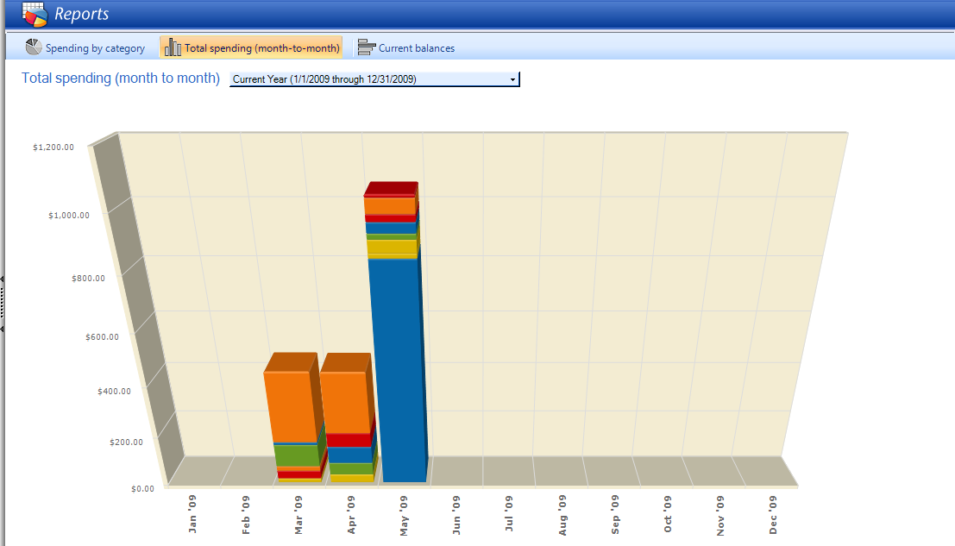955x546 pixels.
Task: Click the $200.00 axis value
Action: 127,442
